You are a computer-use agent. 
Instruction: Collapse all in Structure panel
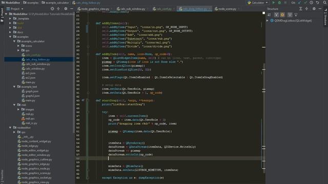306,9
